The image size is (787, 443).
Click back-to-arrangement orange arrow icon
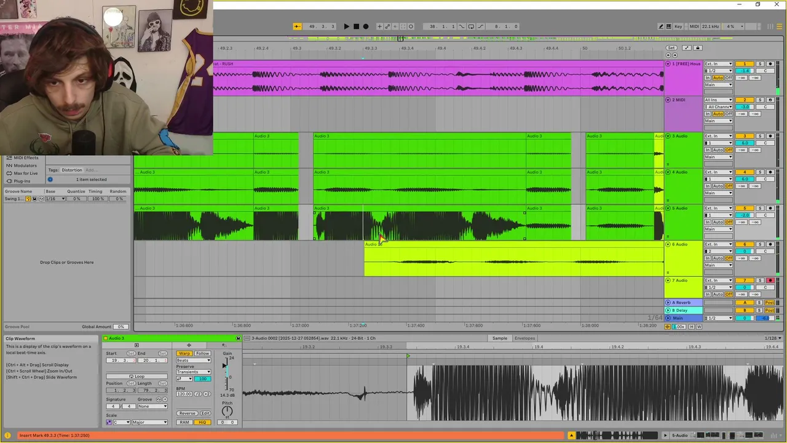[x=668, y=327]
